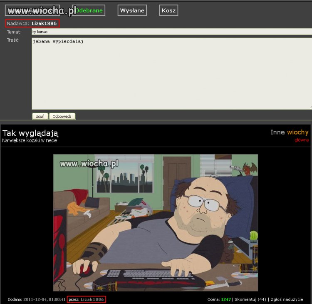
Task: Switch to the Wysłane tab
Action: (x=132, y=10)
